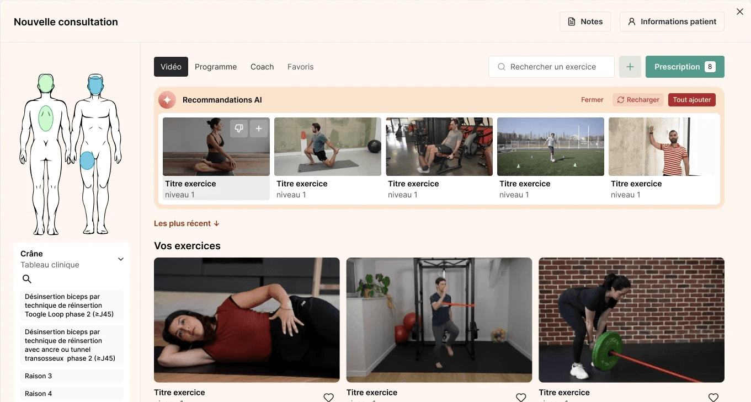
Task: Open the seated yoga recommendation thumbnail
Action: [x=216, y=147]
